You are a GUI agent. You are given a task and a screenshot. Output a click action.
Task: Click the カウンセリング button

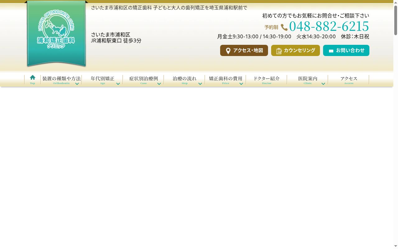coord(295,50)
